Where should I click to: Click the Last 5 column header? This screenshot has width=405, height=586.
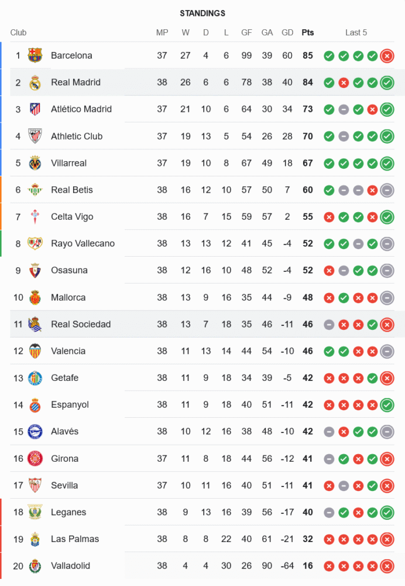(x=356, y=32)
